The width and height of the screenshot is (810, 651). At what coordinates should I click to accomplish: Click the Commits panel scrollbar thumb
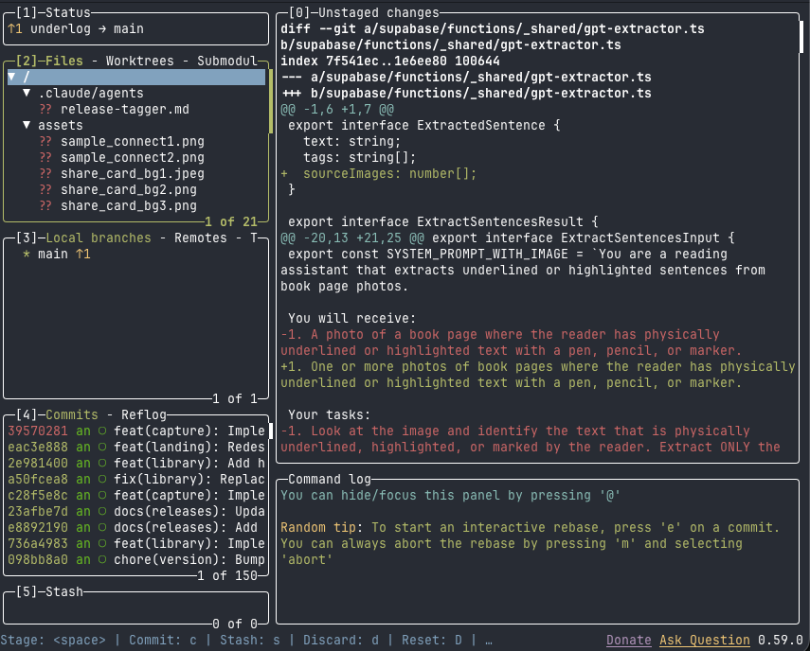271,431
